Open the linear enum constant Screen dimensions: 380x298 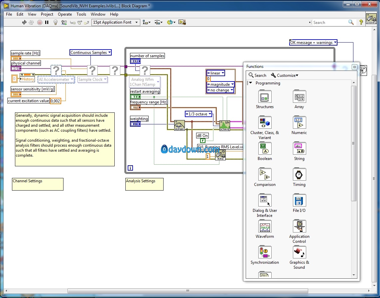[215, 73]
